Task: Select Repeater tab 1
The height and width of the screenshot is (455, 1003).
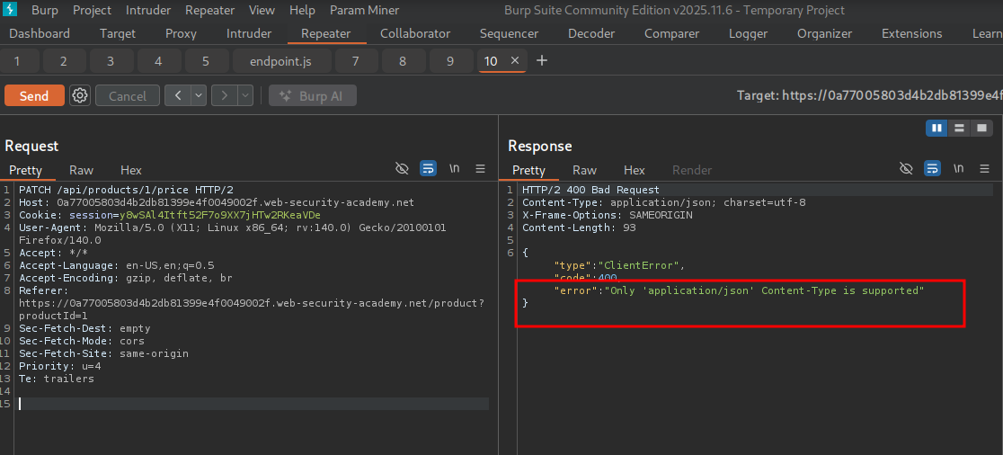Action: tap(17, 61)
